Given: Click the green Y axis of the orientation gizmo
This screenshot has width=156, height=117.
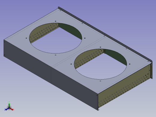Looking at the screenshot, I should pos(9,105).
